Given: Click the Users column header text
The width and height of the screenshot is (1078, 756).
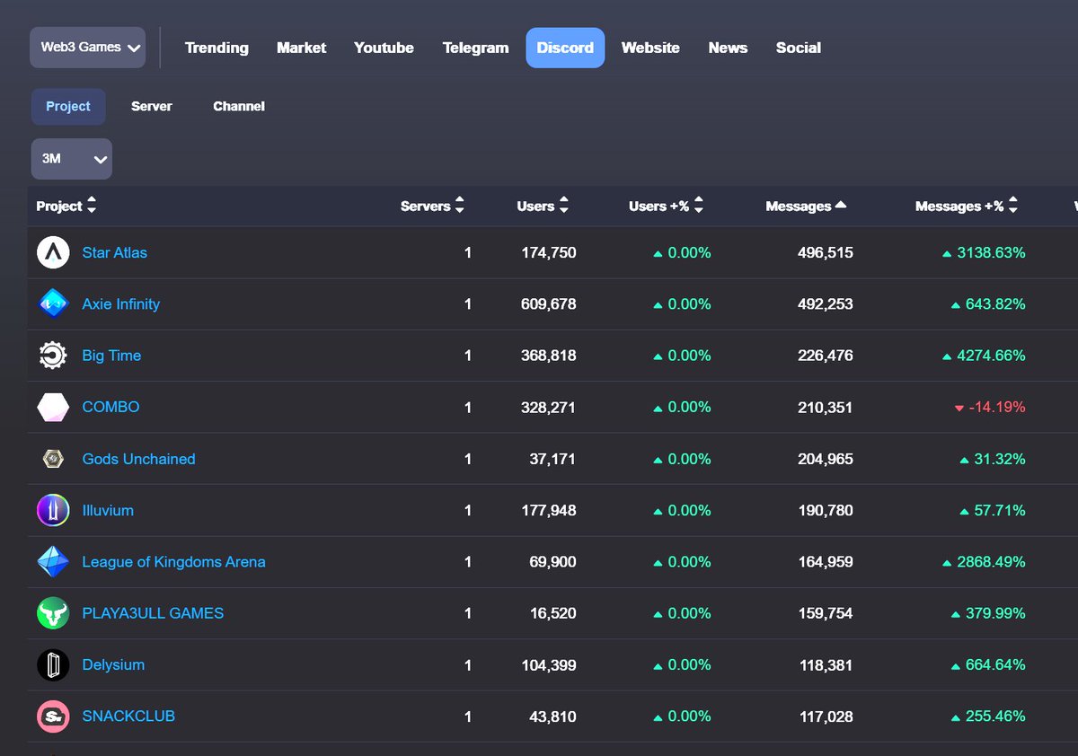Looking at the screenshot, I should 536,207.
